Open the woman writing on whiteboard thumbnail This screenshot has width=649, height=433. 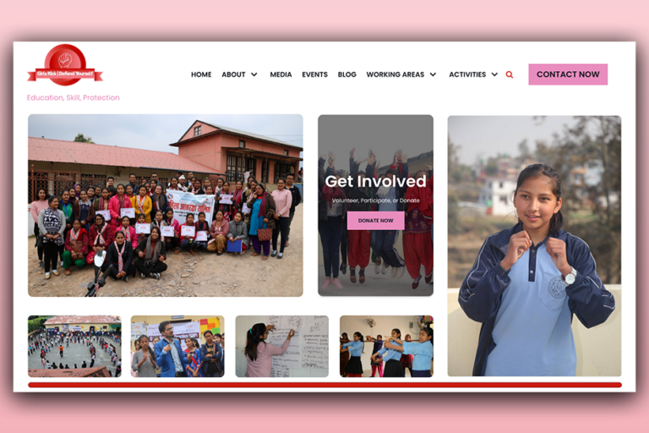coord(282,347)
